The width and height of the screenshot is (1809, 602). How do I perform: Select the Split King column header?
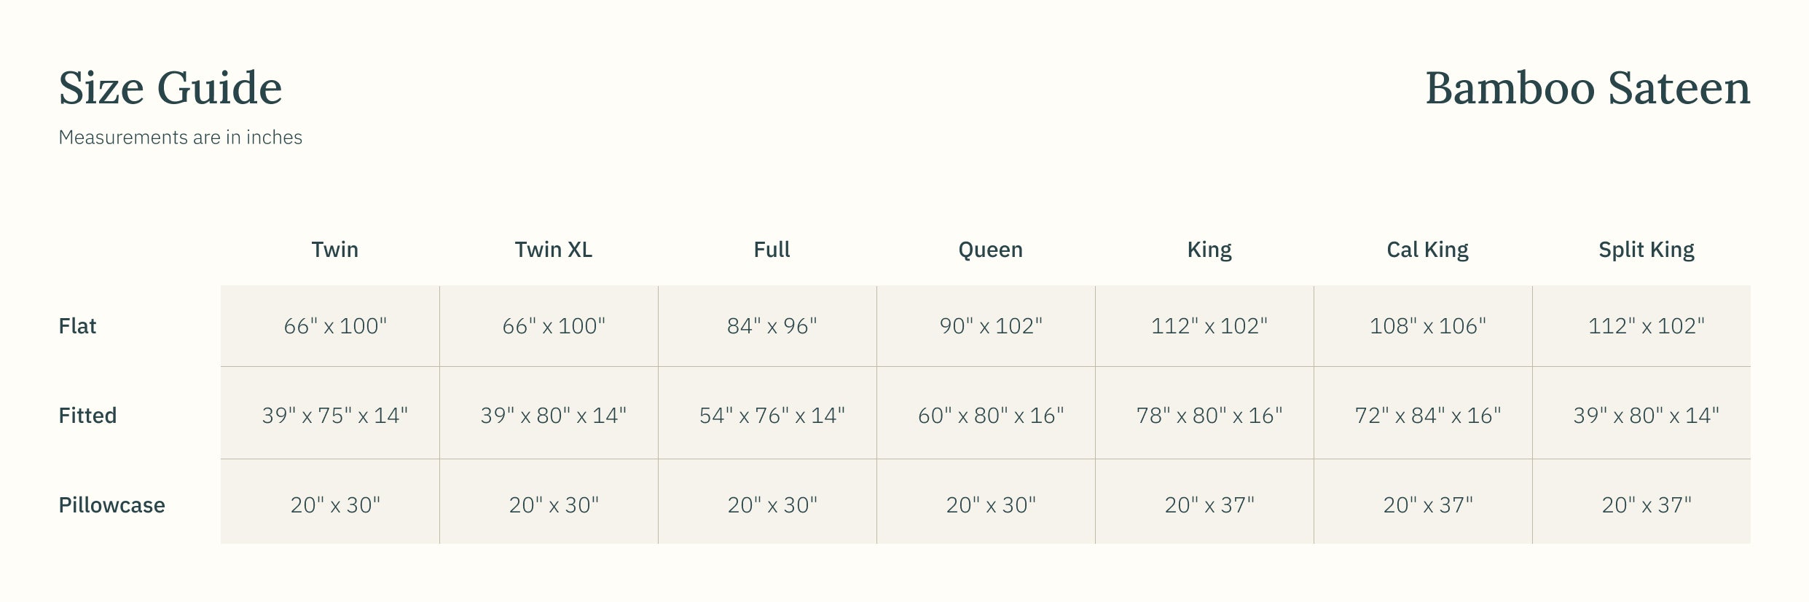click(1646, 250)
